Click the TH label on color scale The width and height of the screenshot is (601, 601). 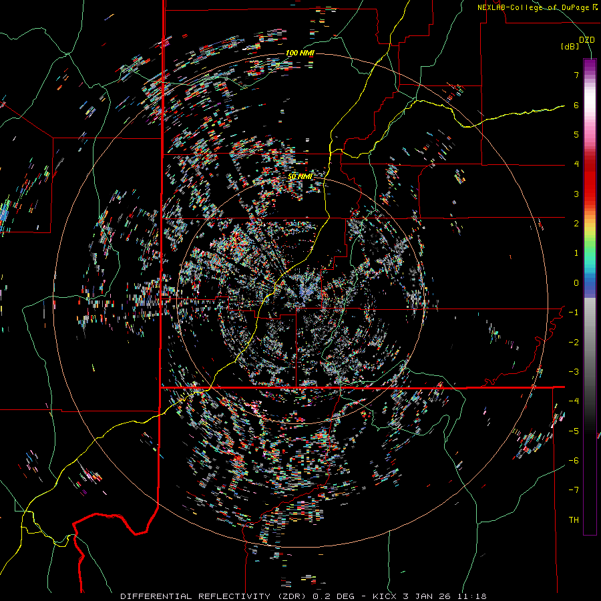574,520
